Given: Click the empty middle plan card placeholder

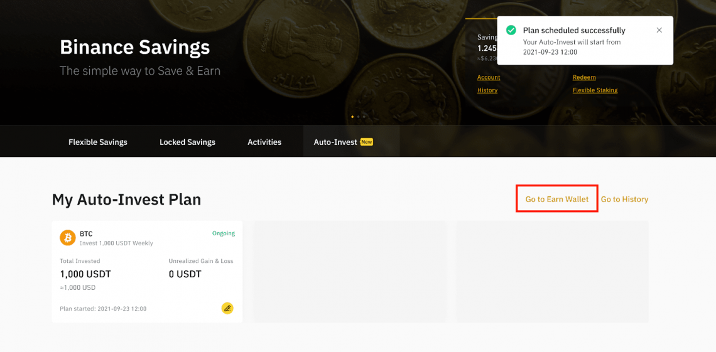Looking at the screenshot, I should pos(350,272).
